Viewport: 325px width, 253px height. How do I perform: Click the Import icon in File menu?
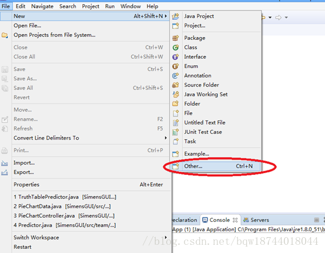pyautogui.click(x=5, y=163)
